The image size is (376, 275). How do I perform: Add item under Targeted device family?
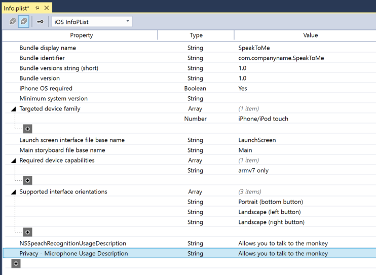pyautogui.click(x=28, y=129)
